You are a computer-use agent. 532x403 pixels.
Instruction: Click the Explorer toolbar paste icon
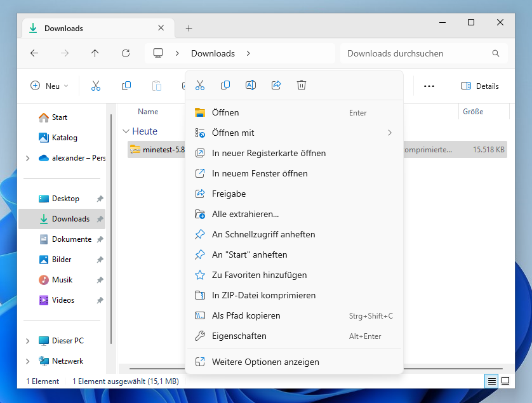(156, 86)
